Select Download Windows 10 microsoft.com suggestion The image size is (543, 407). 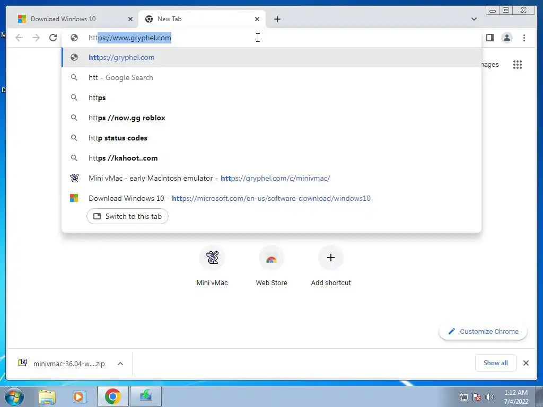(x=271, y=198)
